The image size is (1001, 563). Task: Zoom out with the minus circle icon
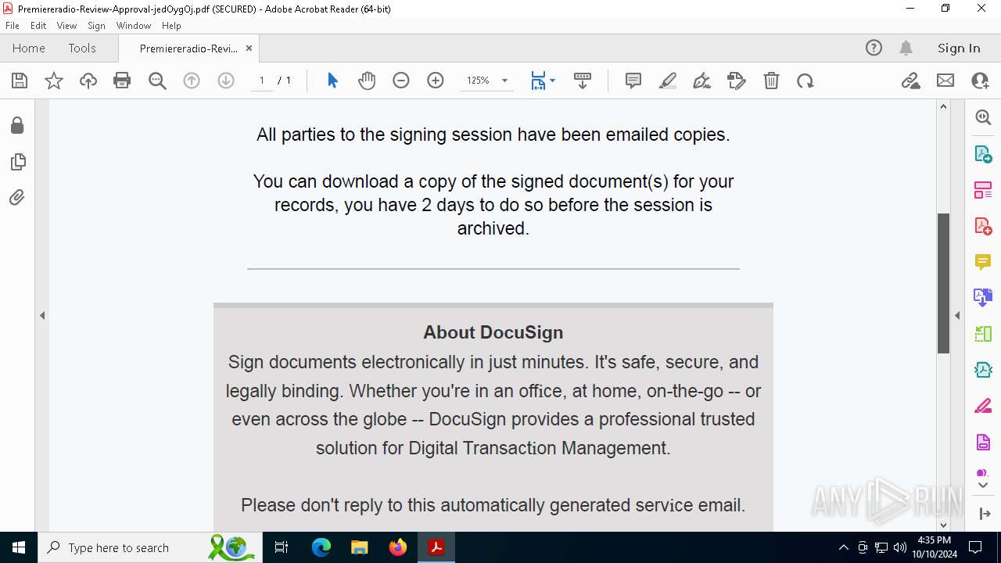click(x=401, y=81)
